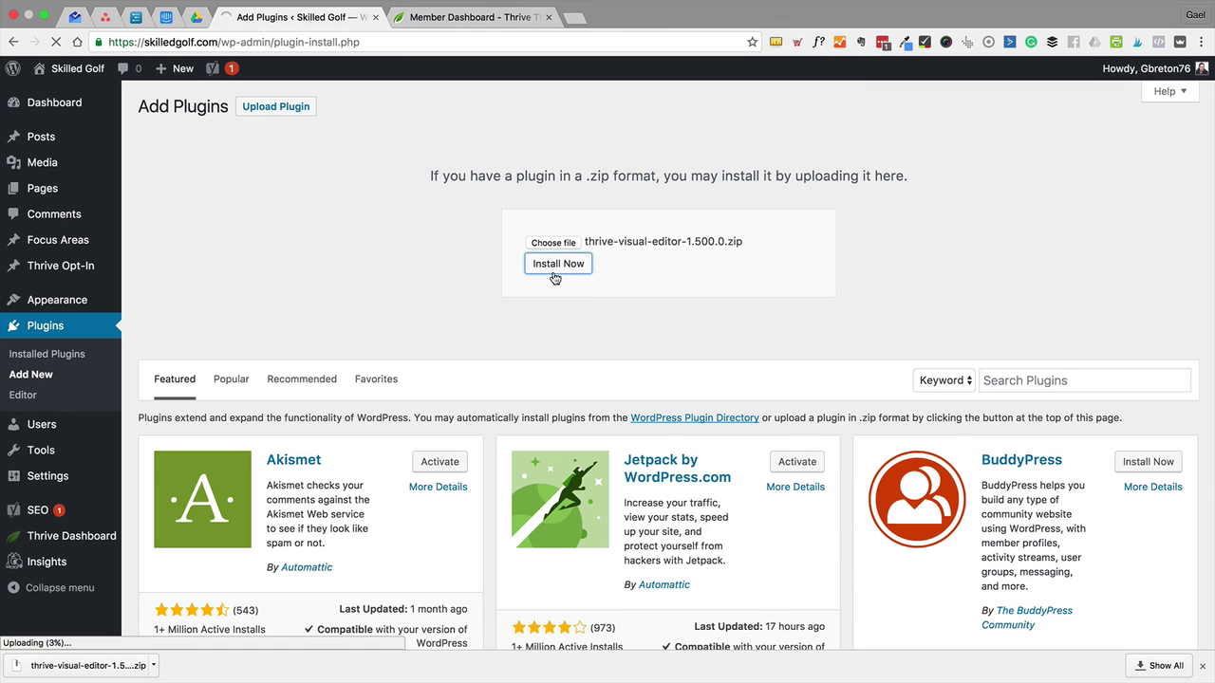Click the Users icon in sidebar
Image resolution: width=1215 pixels, height=683 pixels.
click(13, 424)
